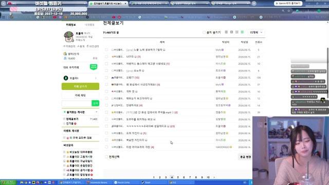Select the green highlighted list view icon
329x185 pixels.
tap(242, 32)
